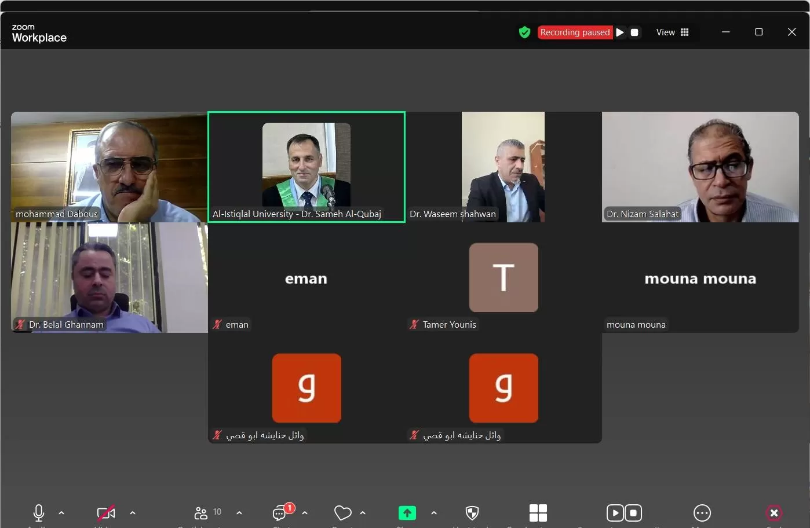
Task: Expand audio options arrow beside microphone
Action: tap(61, 513)
